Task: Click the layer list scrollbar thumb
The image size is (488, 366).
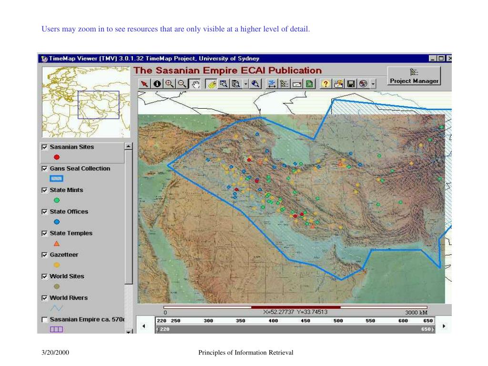Action: click(x=128, y=217)
